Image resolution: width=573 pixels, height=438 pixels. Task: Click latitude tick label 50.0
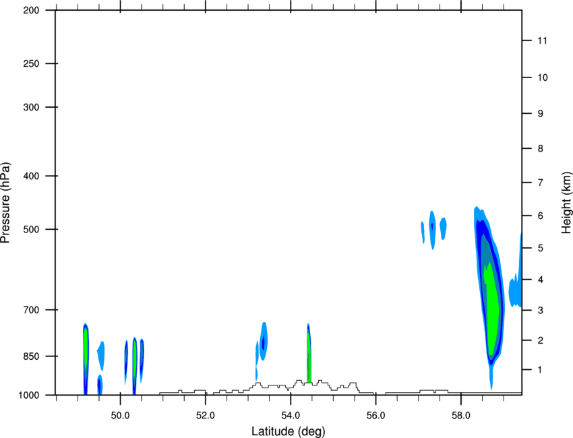[x=120, y=416]
